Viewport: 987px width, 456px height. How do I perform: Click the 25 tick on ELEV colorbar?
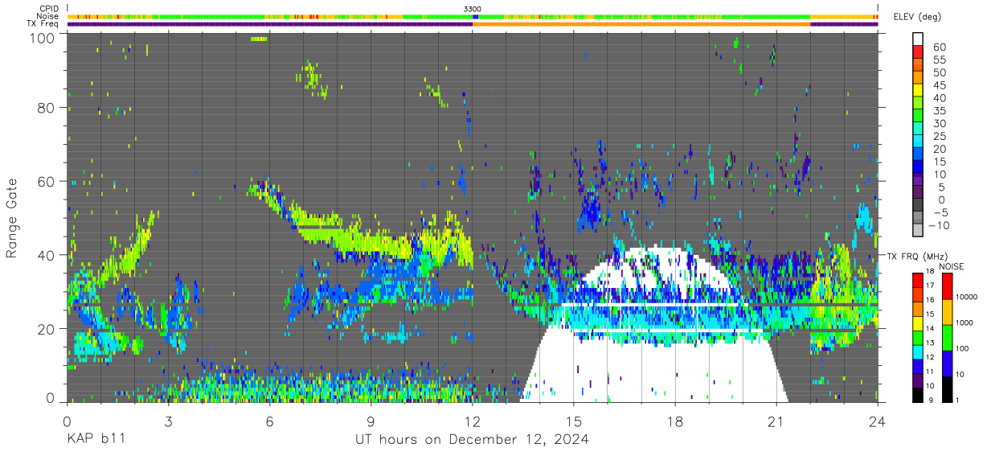click(x=938, y=136)
